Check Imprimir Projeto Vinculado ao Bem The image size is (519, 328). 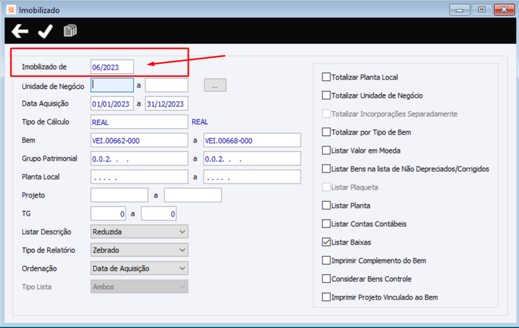(x=326, y=298)
